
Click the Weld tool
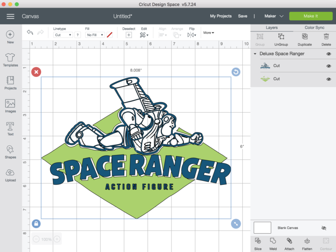[273, 244]
